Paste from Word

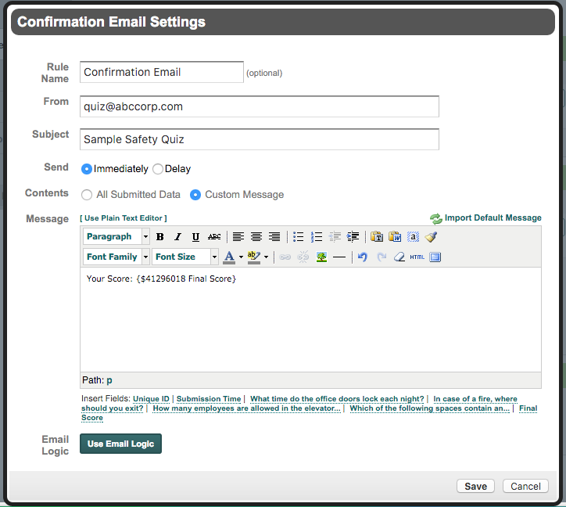pos(395,237)
